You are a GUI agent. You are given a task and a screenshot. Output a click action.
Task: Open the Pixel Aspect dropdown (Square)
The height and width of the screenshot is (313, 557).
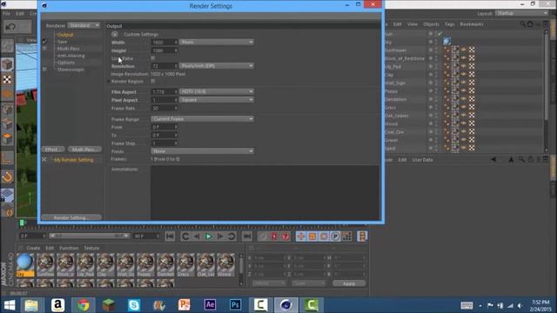(217, 100)
